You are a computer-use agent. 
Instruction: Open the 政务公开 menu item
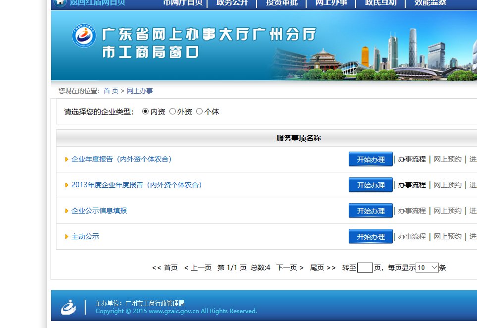click(232, 3)
